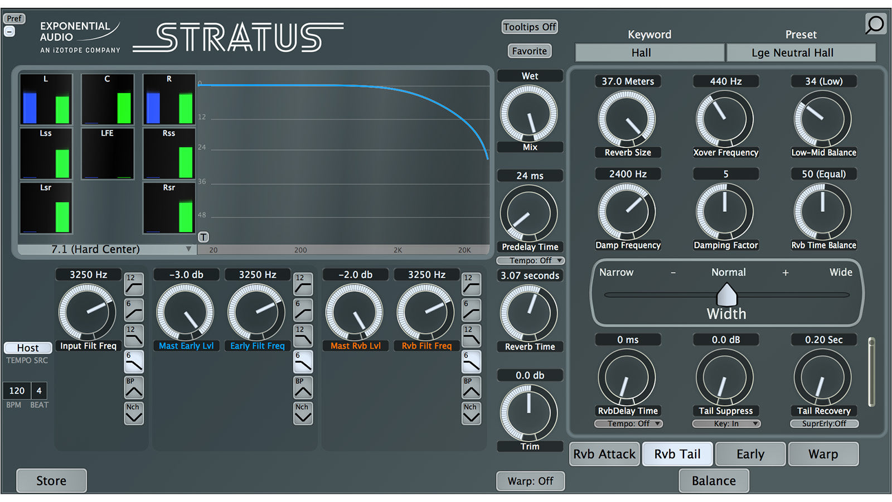Toggle the Warp: Off switch
This screenshot has width=892, height=502.
click(x=530, y=481)
